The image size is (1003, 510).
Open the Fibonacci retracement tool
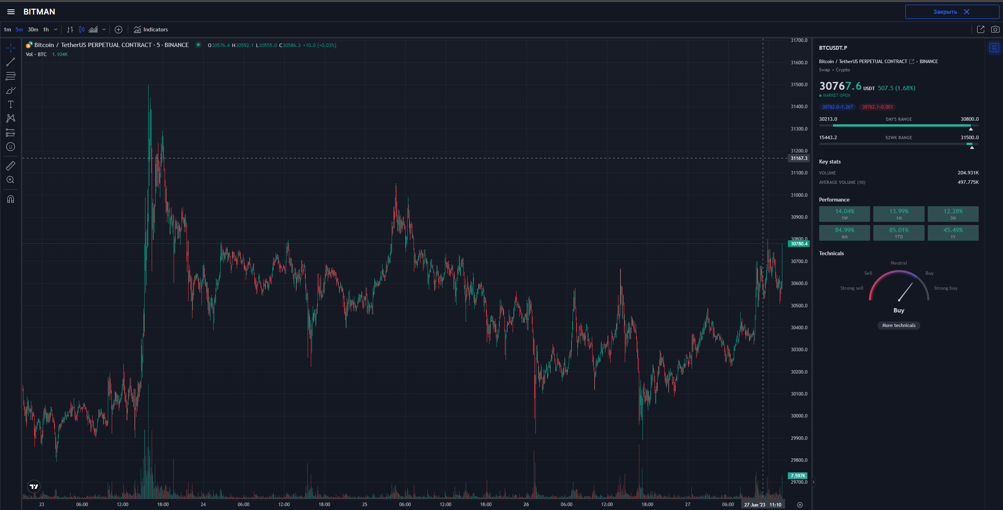11,76
